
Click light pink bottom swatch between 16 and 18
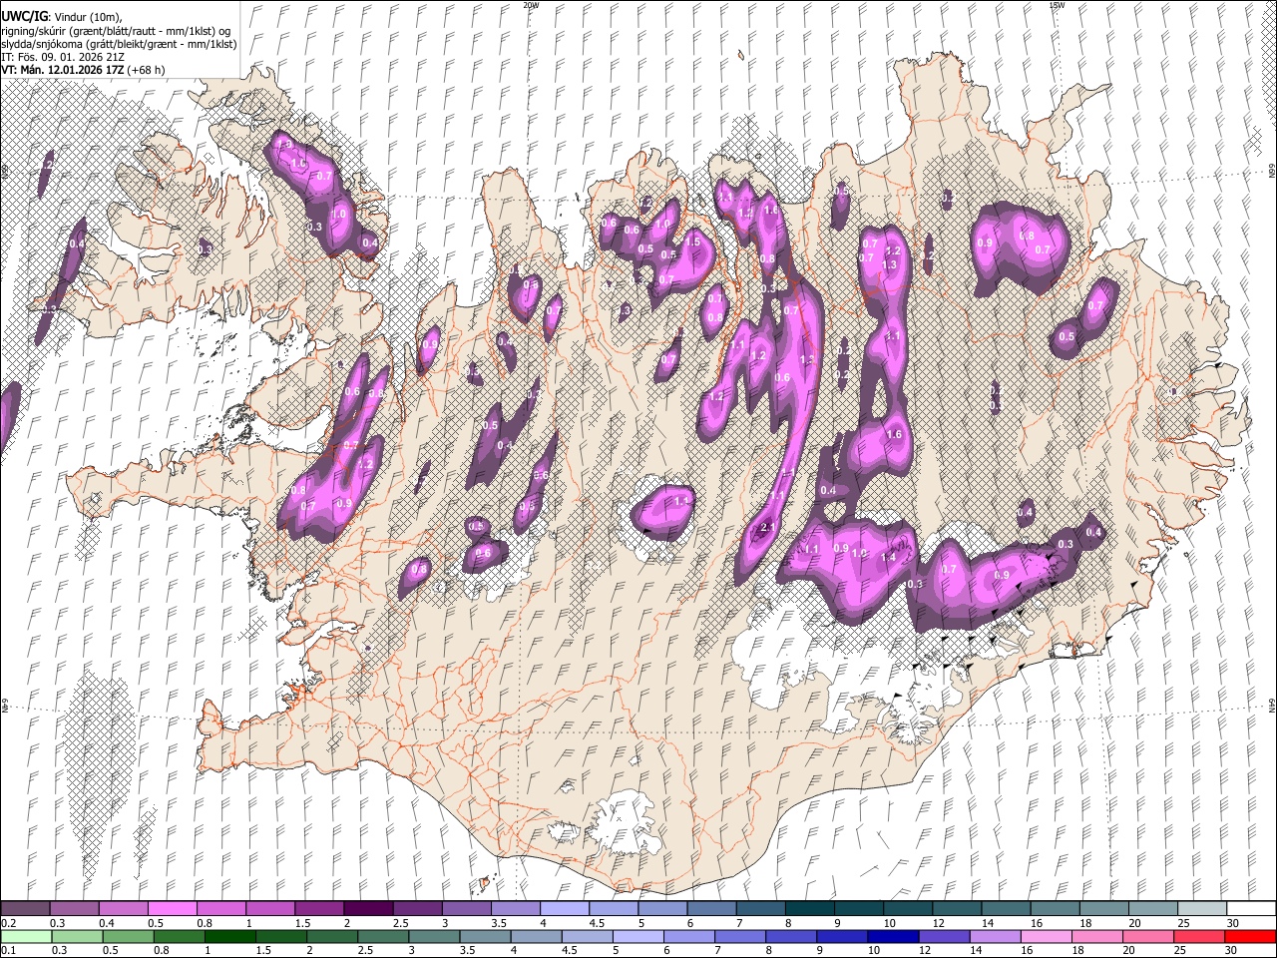tap(1046, 936)
